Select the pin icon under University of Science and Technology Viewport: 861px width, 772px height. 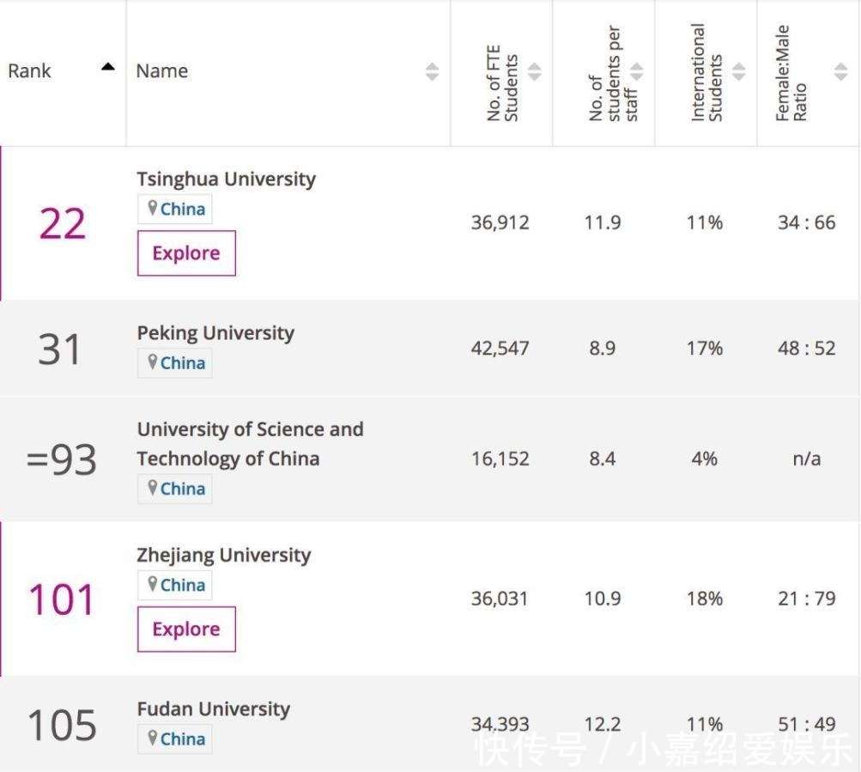[x=154, y=488]
